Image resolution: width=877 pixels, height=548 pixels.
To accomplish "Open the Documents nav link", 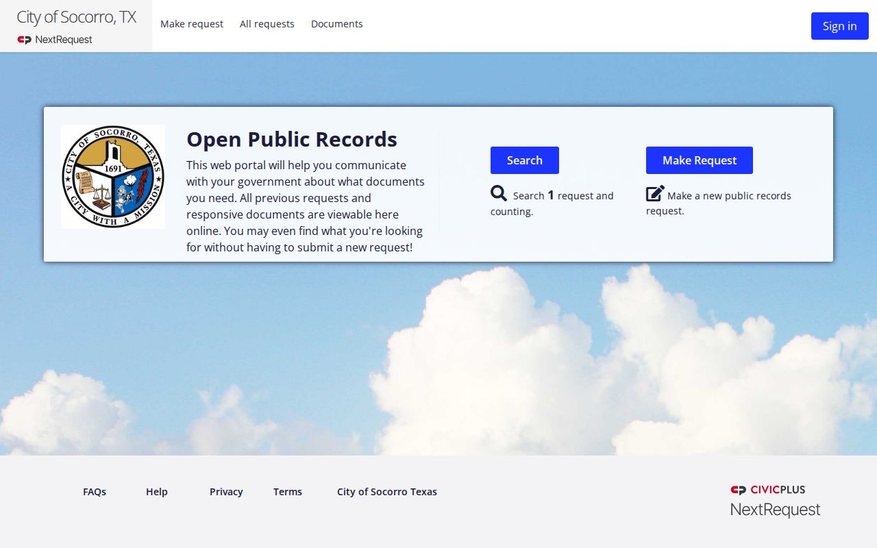I will click(x=337, y=24).
